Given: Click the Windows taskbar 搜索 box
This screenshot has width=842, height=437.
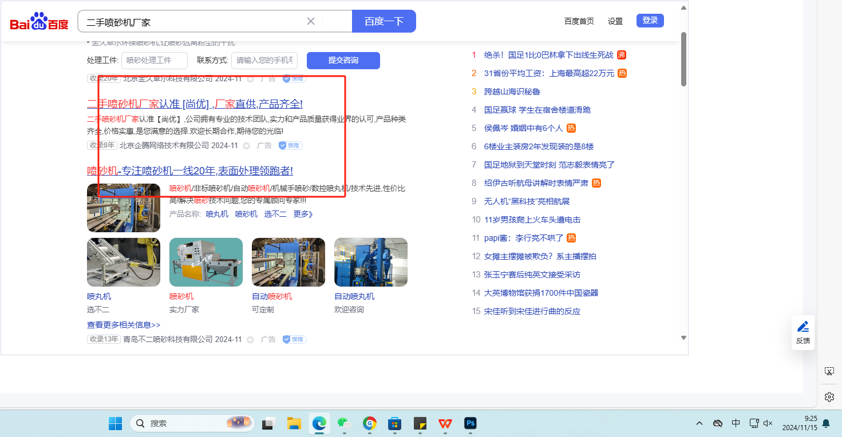Looking at the screenshot, I should point(191,423).
